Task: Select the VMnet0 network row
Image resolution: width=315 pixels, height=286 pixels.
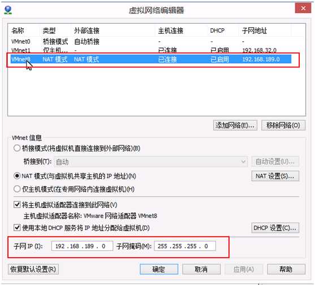Action: 150,42
